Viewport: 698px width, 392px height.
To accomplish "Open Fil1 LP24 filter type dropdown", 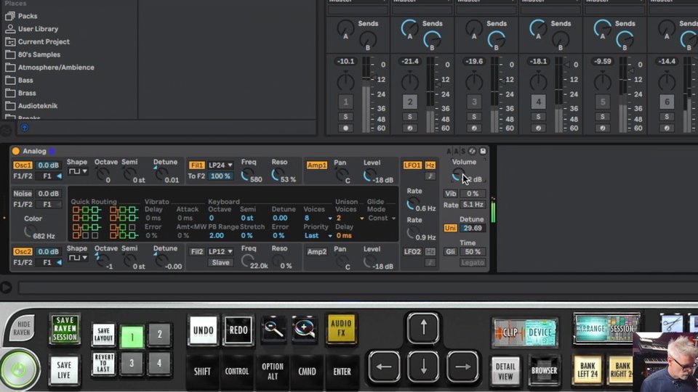I will [x=221, y=166].
